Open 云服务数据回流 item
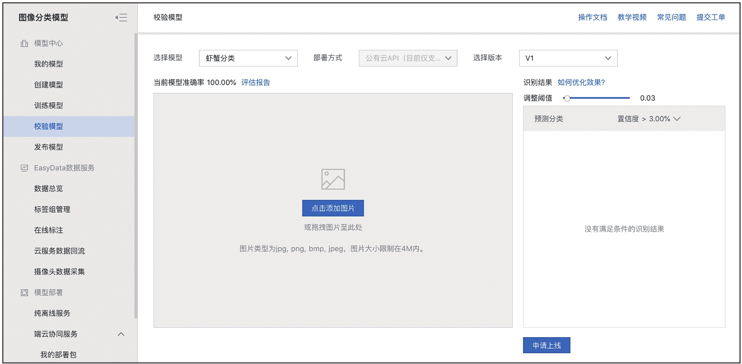This screenshot has width=742, height=364. (x=60, y=251)
